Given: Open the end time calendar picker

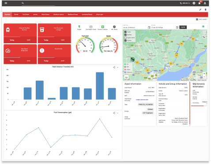Looking at the screenshot, I should 177,27.
